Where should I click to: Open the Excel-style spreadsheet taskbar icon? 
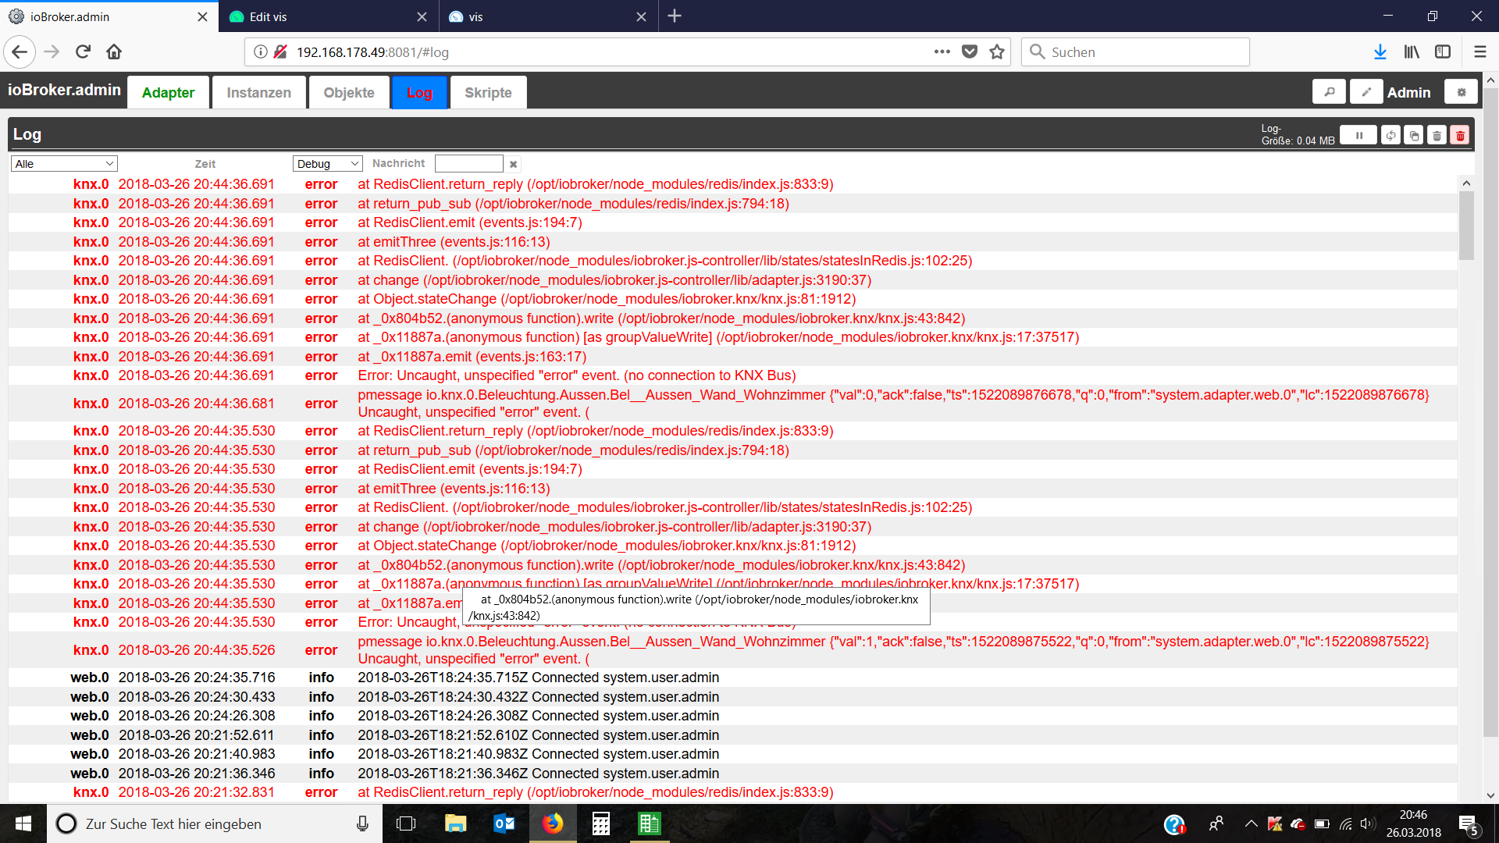(x=649, y=823)
